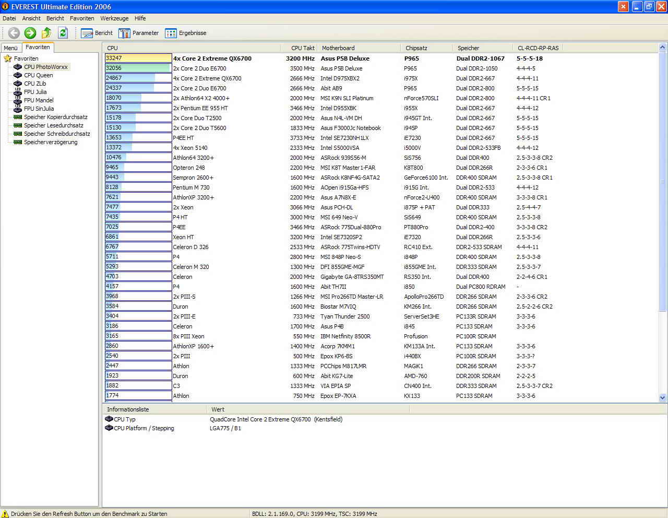Viewport: 668px width, 518px height.
Task: Switch to the Favoriten tab
Action: [38, 47]
